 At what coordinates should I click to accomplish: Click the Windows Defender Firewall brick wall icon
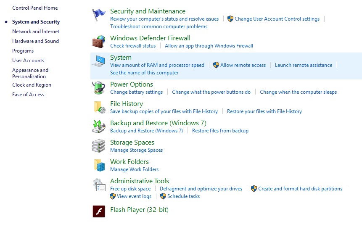click(x=99, y=42)
